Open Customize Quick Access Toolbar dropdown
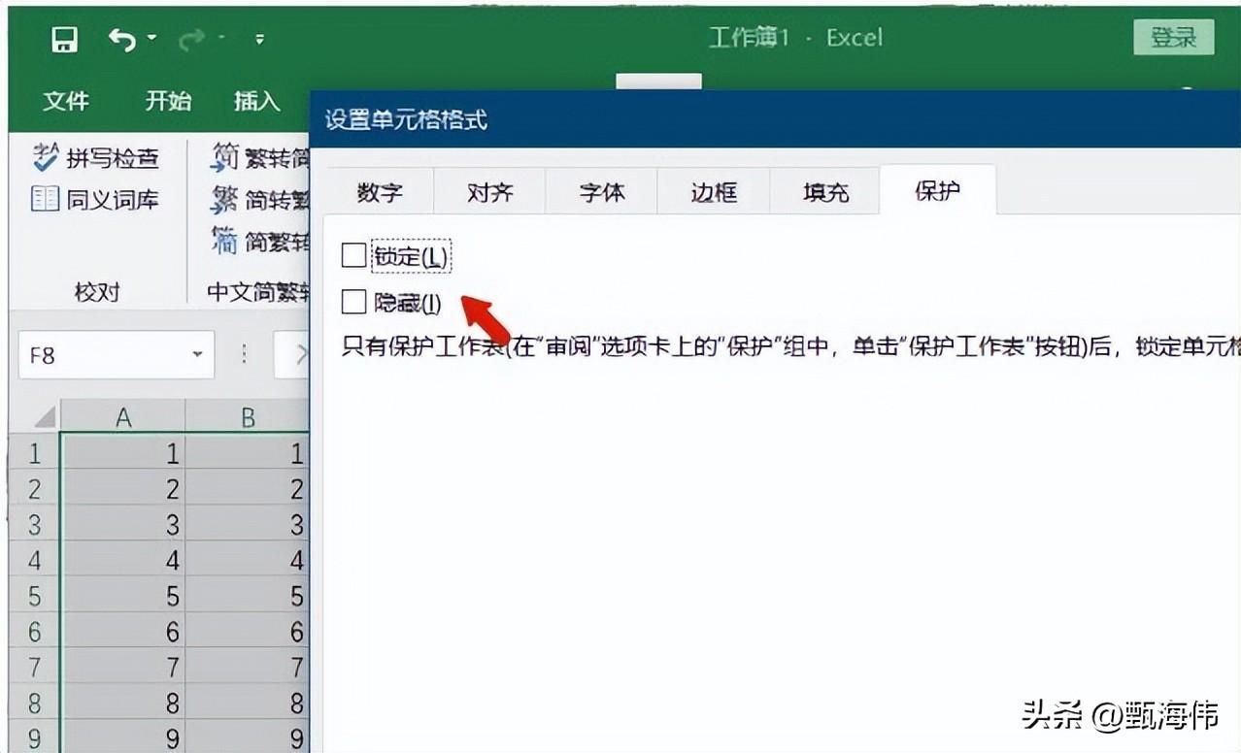The height and width of the screenshot is (753, 1241). tap(259, 39)
